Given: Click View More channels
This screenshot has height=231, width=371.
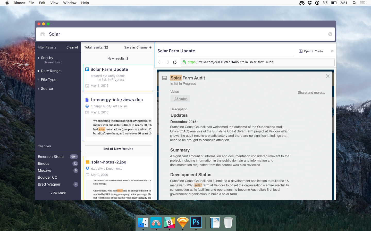Looking at the screenshot, I should [58, 193].
